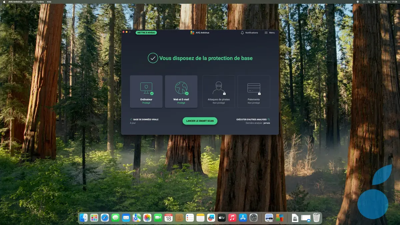Screen dimensions: 400x225
Task: Click the Mettre à niveau button
Action: pos(146,32)
